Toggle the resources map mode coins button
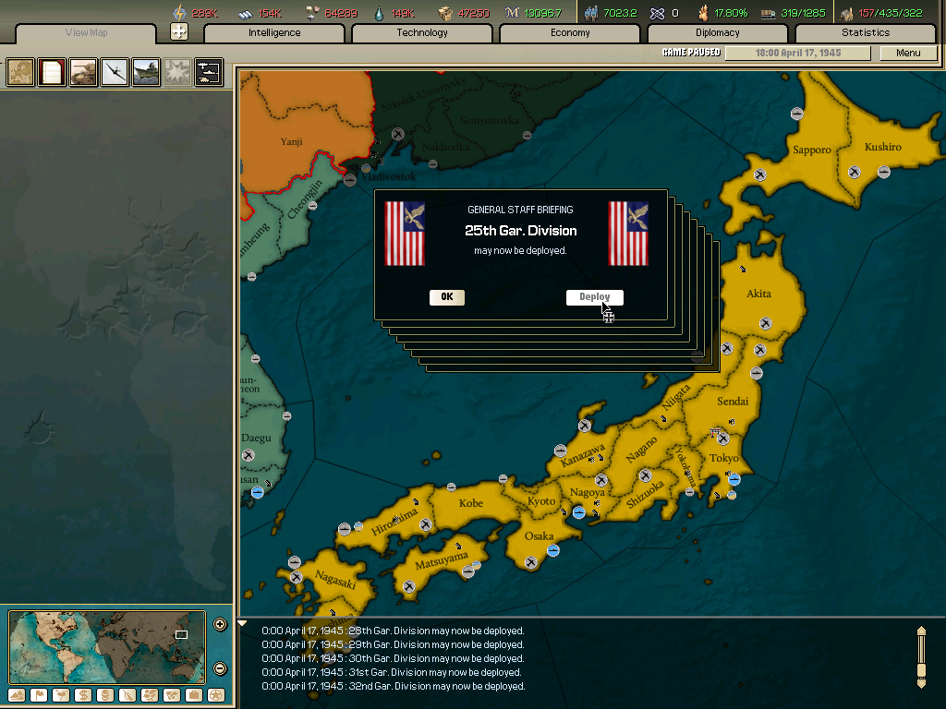The width and height of the screenshot is (946, 709). 103,695
